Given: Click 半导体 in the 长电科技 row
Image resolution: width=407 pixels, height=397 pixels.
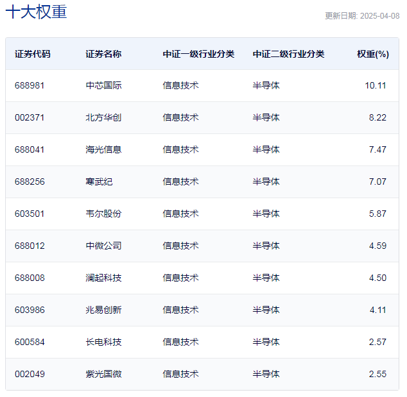Looking at the screenshot, I should [266, 342].
